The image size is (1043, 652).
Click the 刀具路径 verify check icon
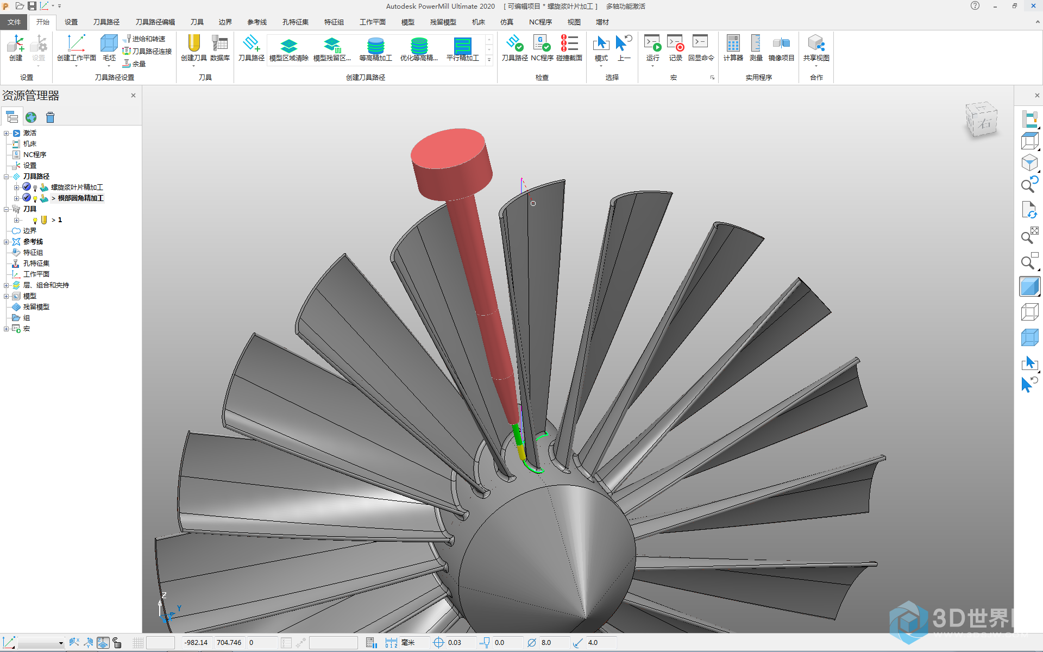[514, 43]
